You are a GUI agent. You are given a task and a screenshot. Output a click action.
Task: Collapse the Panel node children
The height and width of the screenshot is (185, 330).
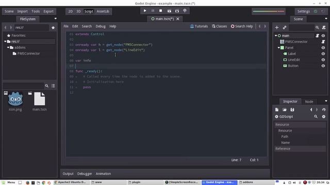tap(278, 48)
